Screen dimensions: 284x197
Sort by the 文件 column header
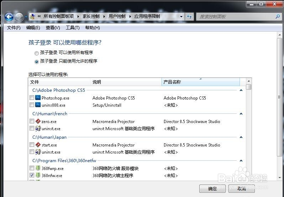click(59, 82)
